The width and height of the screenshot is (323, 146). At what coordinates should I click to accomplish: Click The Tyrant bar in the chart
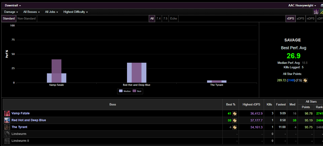(217, 81)
